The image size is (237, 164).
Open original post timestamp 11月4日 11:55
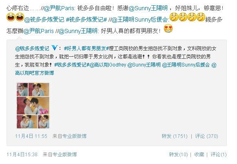(x=31, y=136)
